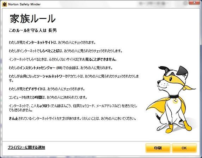Image resolution: width=202 pixels, height=158 pixels.
Task: Click the rule about こ人じょうほう
Action: pyautogui.click(x=73, y=108)
